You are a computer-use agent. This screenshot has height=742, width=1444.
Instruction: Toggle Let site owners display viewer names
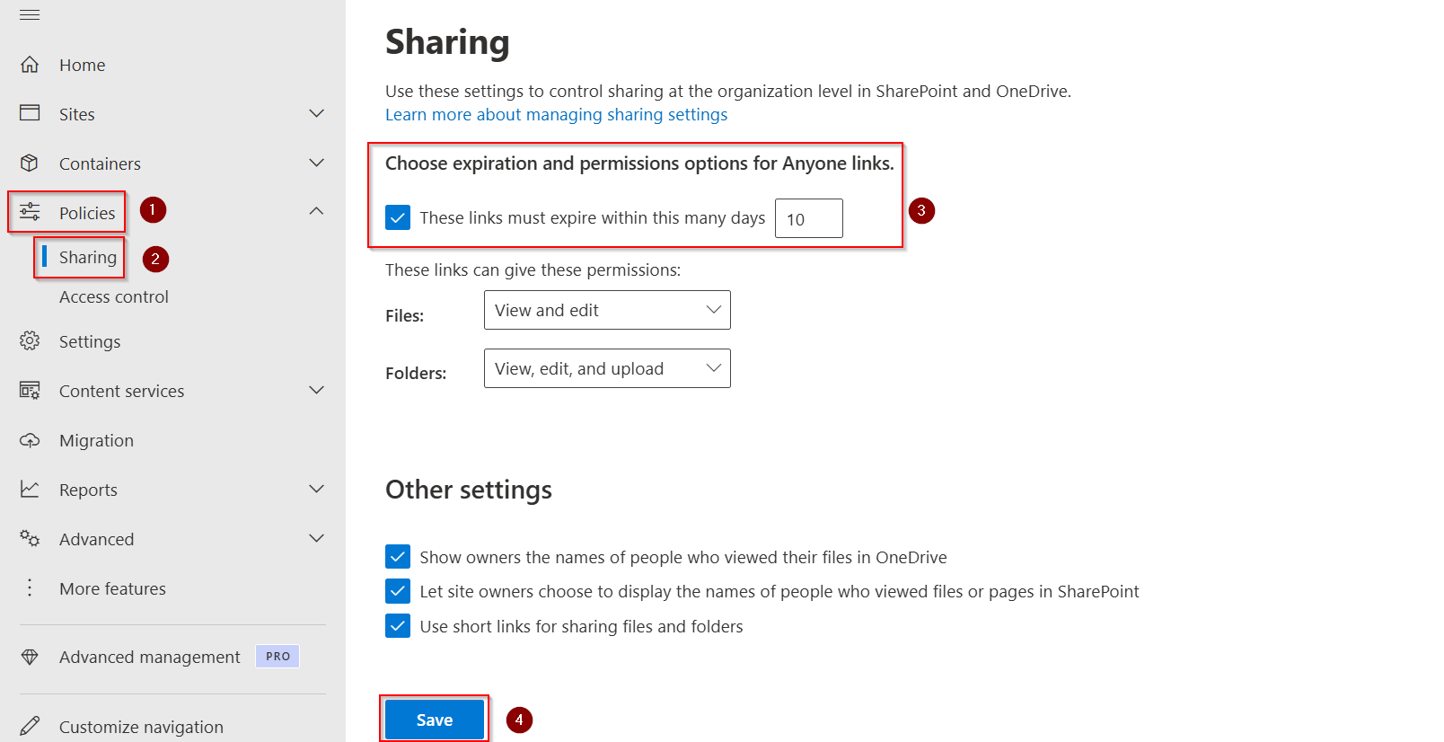click(x=398, y=591)
